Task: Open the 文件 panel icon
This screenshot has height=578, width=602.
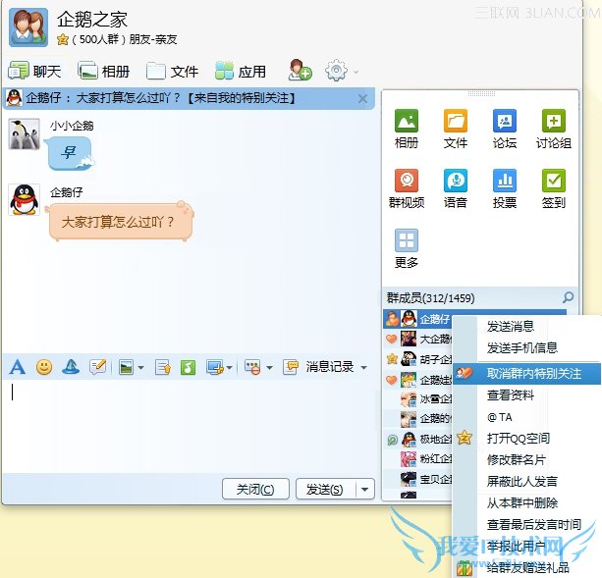Action: coord(456,129)
